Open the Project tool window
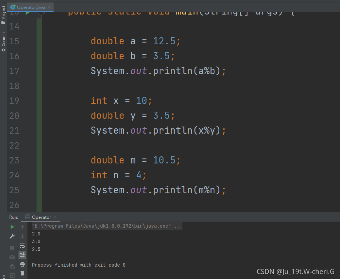The width and height of the screenshot is (340, 279). [4, 15]
